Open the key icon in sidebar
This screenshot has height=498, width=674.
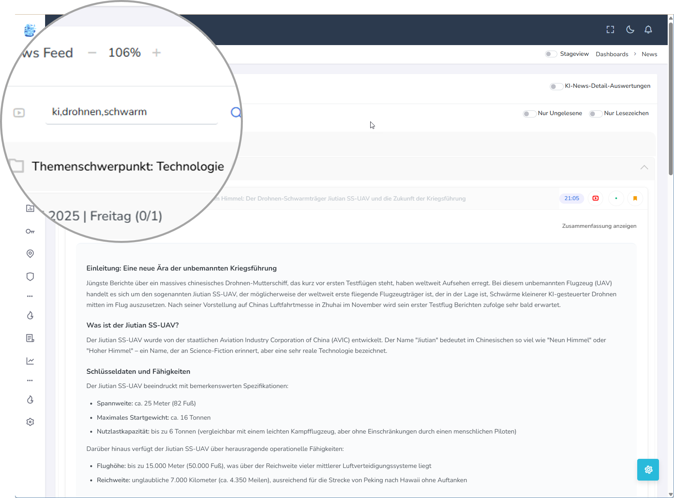click(x=30, y=231)
